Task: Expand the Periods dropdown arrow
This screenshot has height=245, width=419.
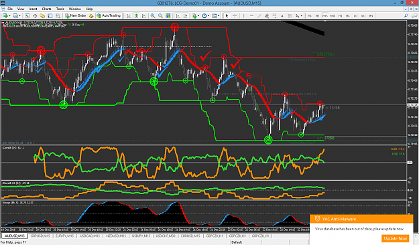Action: point(208,16)
